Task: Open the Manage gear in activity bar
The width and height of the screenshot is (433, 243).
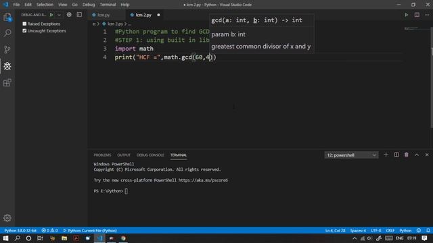Action: (x=7, y=218)
